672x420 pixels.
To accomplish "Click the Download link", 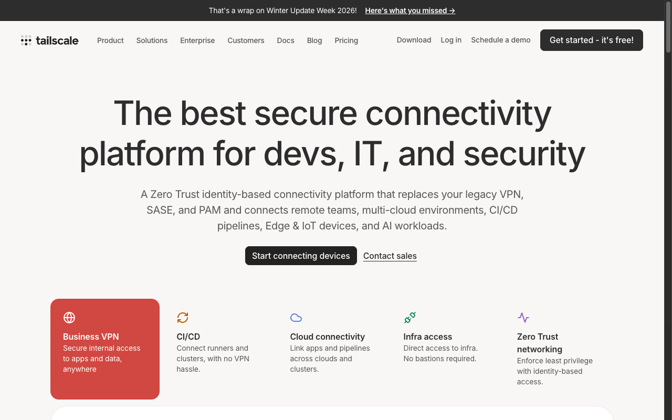I will (x=414, y=40).
